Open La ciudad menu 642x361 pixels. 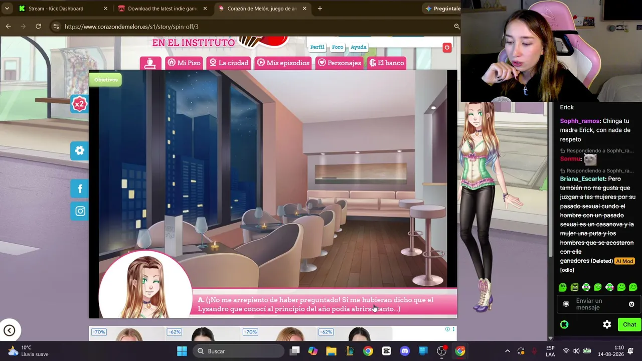click(229, 63)
